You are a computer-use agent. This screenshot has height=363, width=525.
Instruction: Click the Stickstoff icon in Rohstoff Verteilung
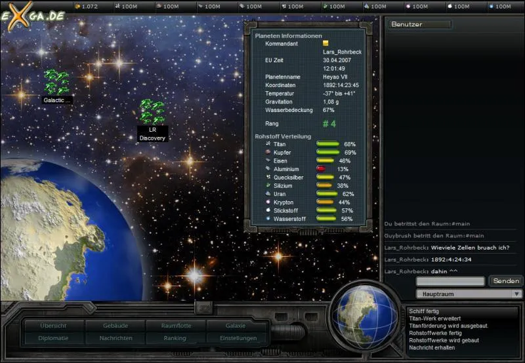[x=268, y=210]
